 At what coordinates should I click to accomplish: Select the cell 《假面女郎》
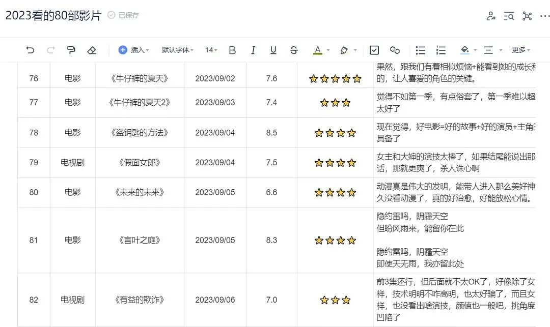click(x=140, y=162)
